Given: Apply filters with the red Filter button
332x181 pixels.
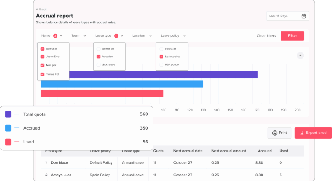Looking at the screenshot, I should tap(292, 36).
